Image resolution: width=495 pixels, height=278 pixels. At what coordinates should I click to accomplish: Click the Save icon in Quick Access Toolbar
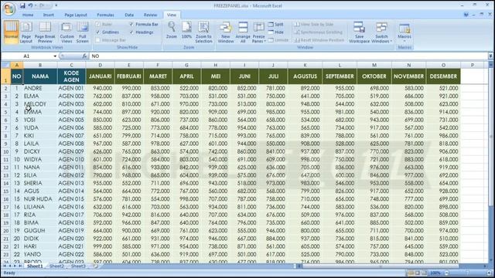click(22, 5)
